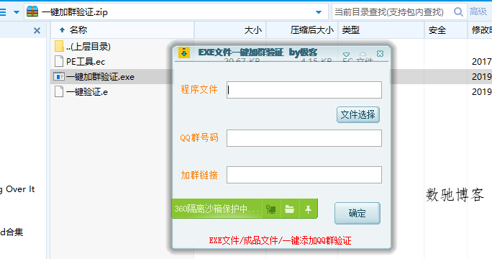The image size is (492, 259).
Task: Sort by 名称 column header
Action: click(122, 30)
